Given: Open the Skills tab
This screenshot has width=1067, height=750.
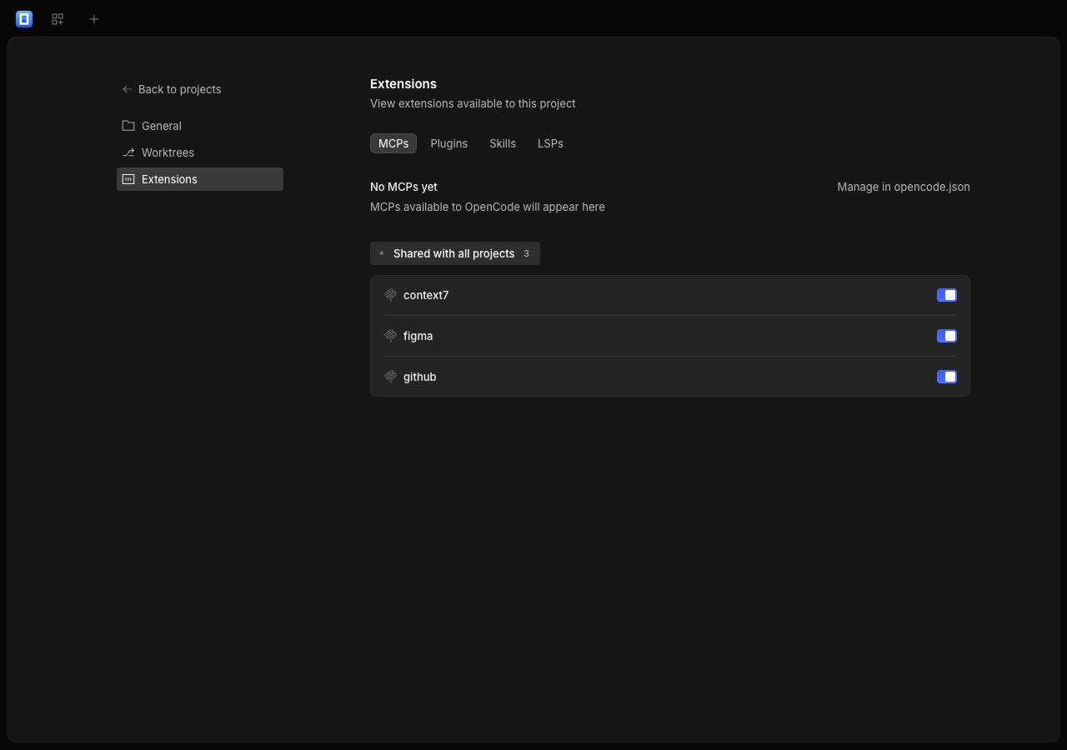Looking at the screenshot, I should click(x=503, y=143).
